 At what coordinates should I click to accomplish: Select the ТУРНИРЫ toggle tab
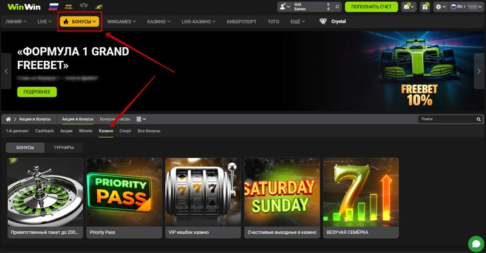64,147
